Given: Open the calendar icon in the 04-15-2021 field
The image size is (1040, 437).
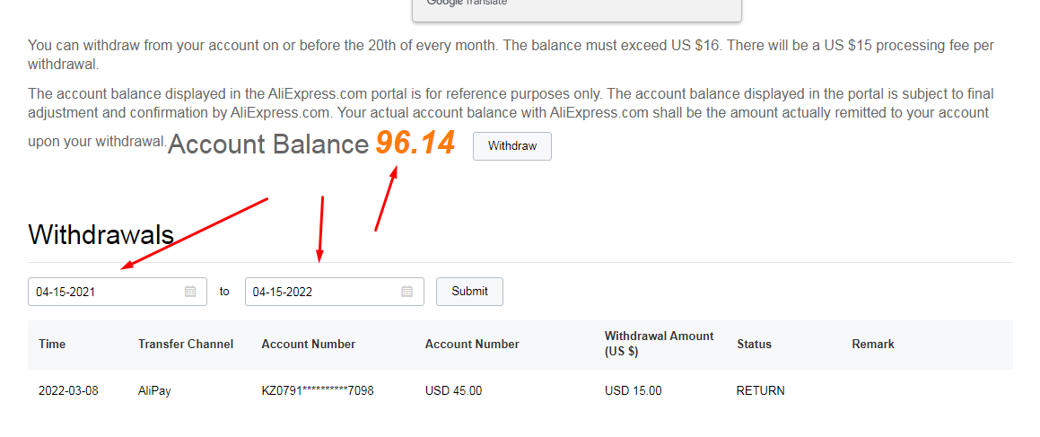Looking at the screenshot, I should [190, 292].
